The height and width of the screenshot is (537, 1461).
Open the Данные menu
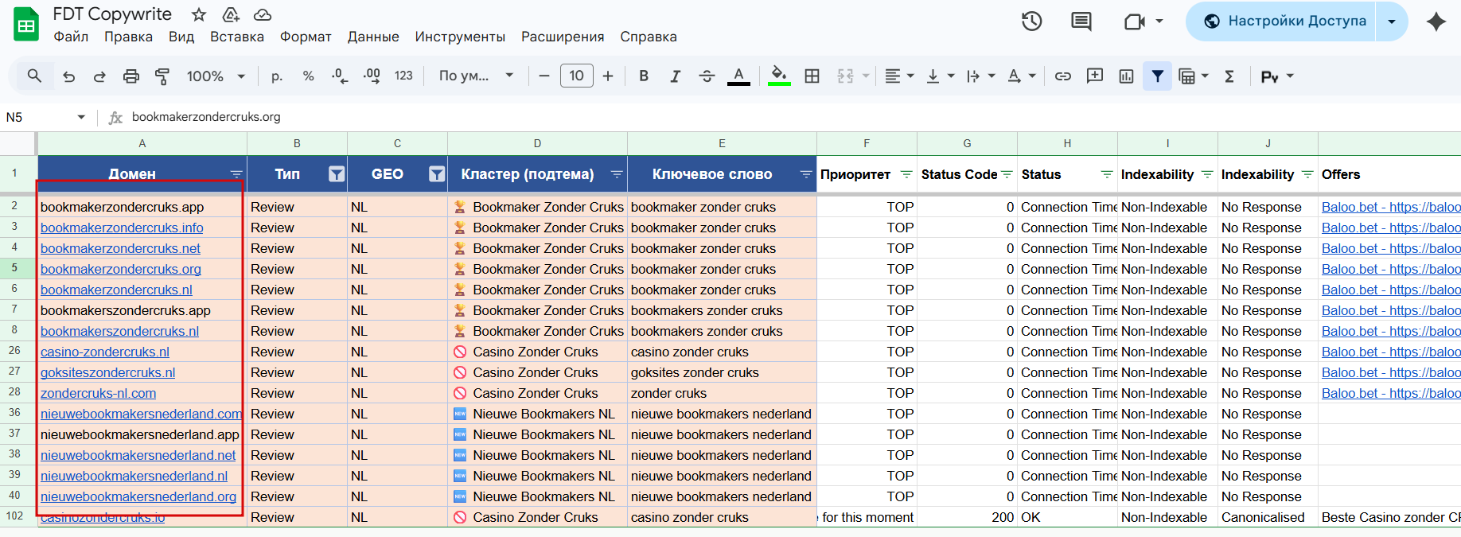coord(373,37)
